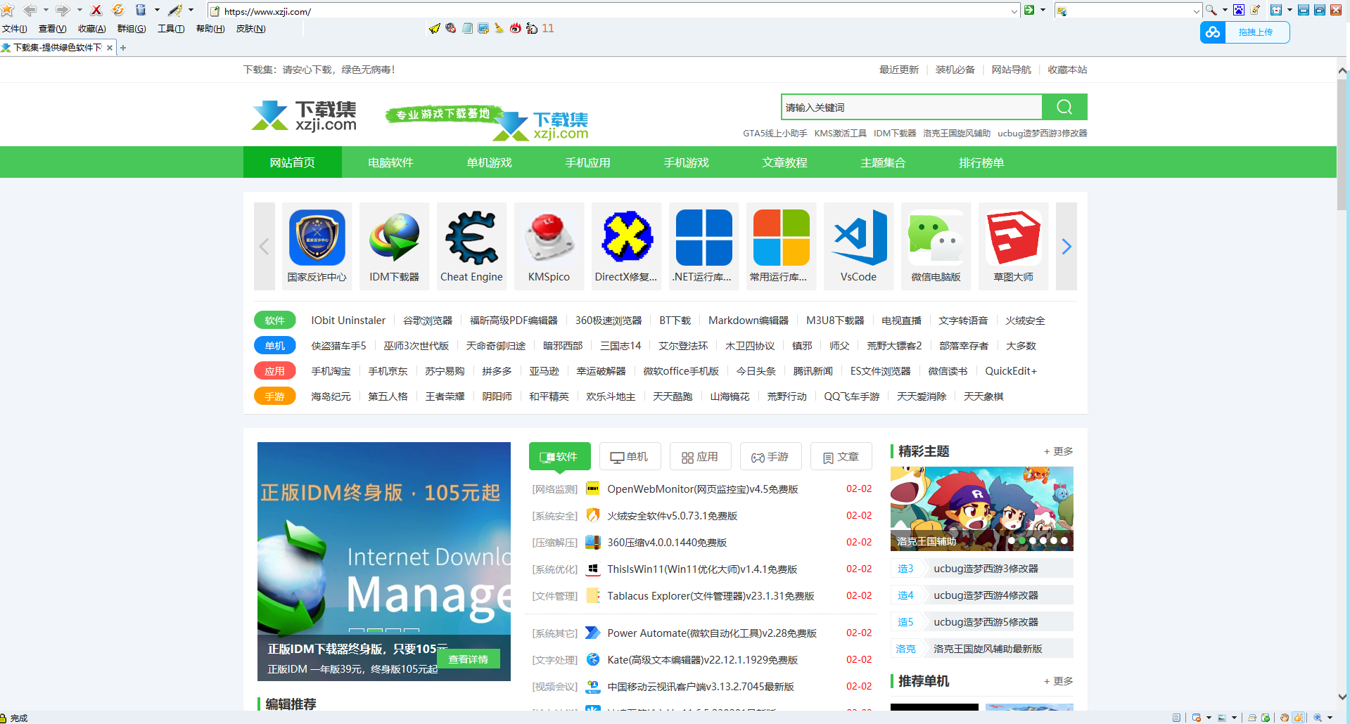The height and width of the screenshot is (724, 1350).
Task: Close the 下载集 browser tab
Action: click(x=110, y=48)
